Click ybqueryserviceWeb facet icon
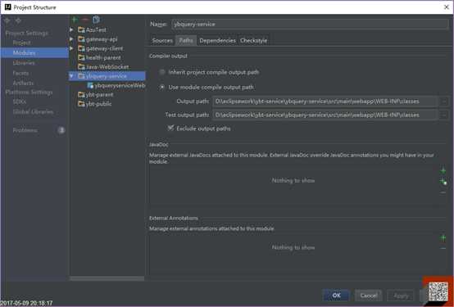The height and width of the screenshot is (307, 454). point(90,85)
